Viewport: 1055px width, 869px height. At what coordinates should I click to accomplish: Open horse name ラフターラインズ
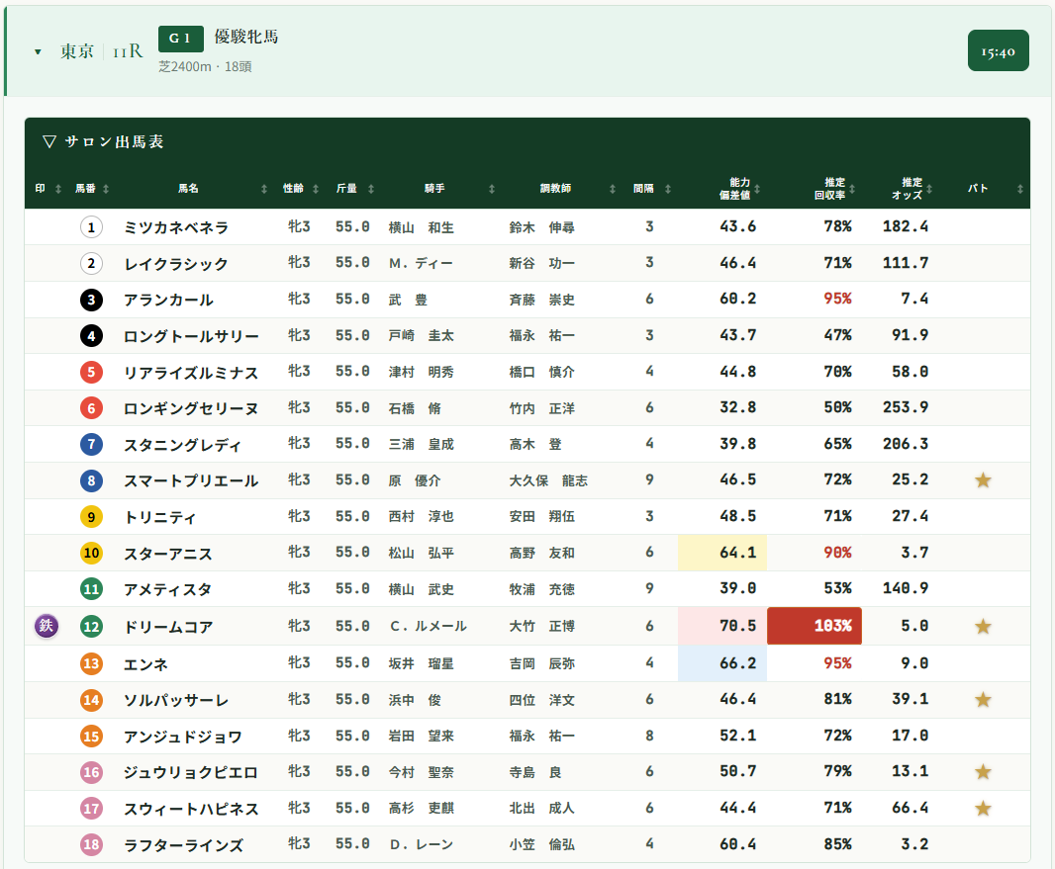pos(184,845)
